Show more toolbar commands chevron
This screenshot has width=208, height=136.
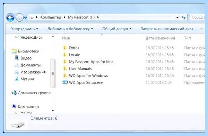coord(201,29)
